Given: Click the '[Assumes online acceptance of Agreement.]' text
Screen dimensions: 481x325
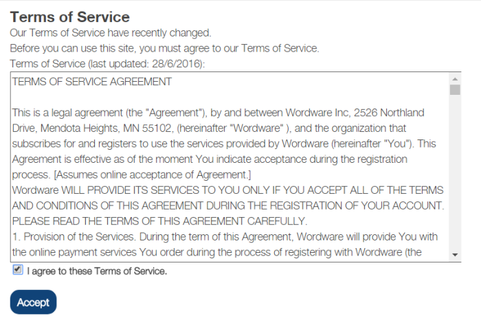Looking at the screenshot, I should click(153, 175).
